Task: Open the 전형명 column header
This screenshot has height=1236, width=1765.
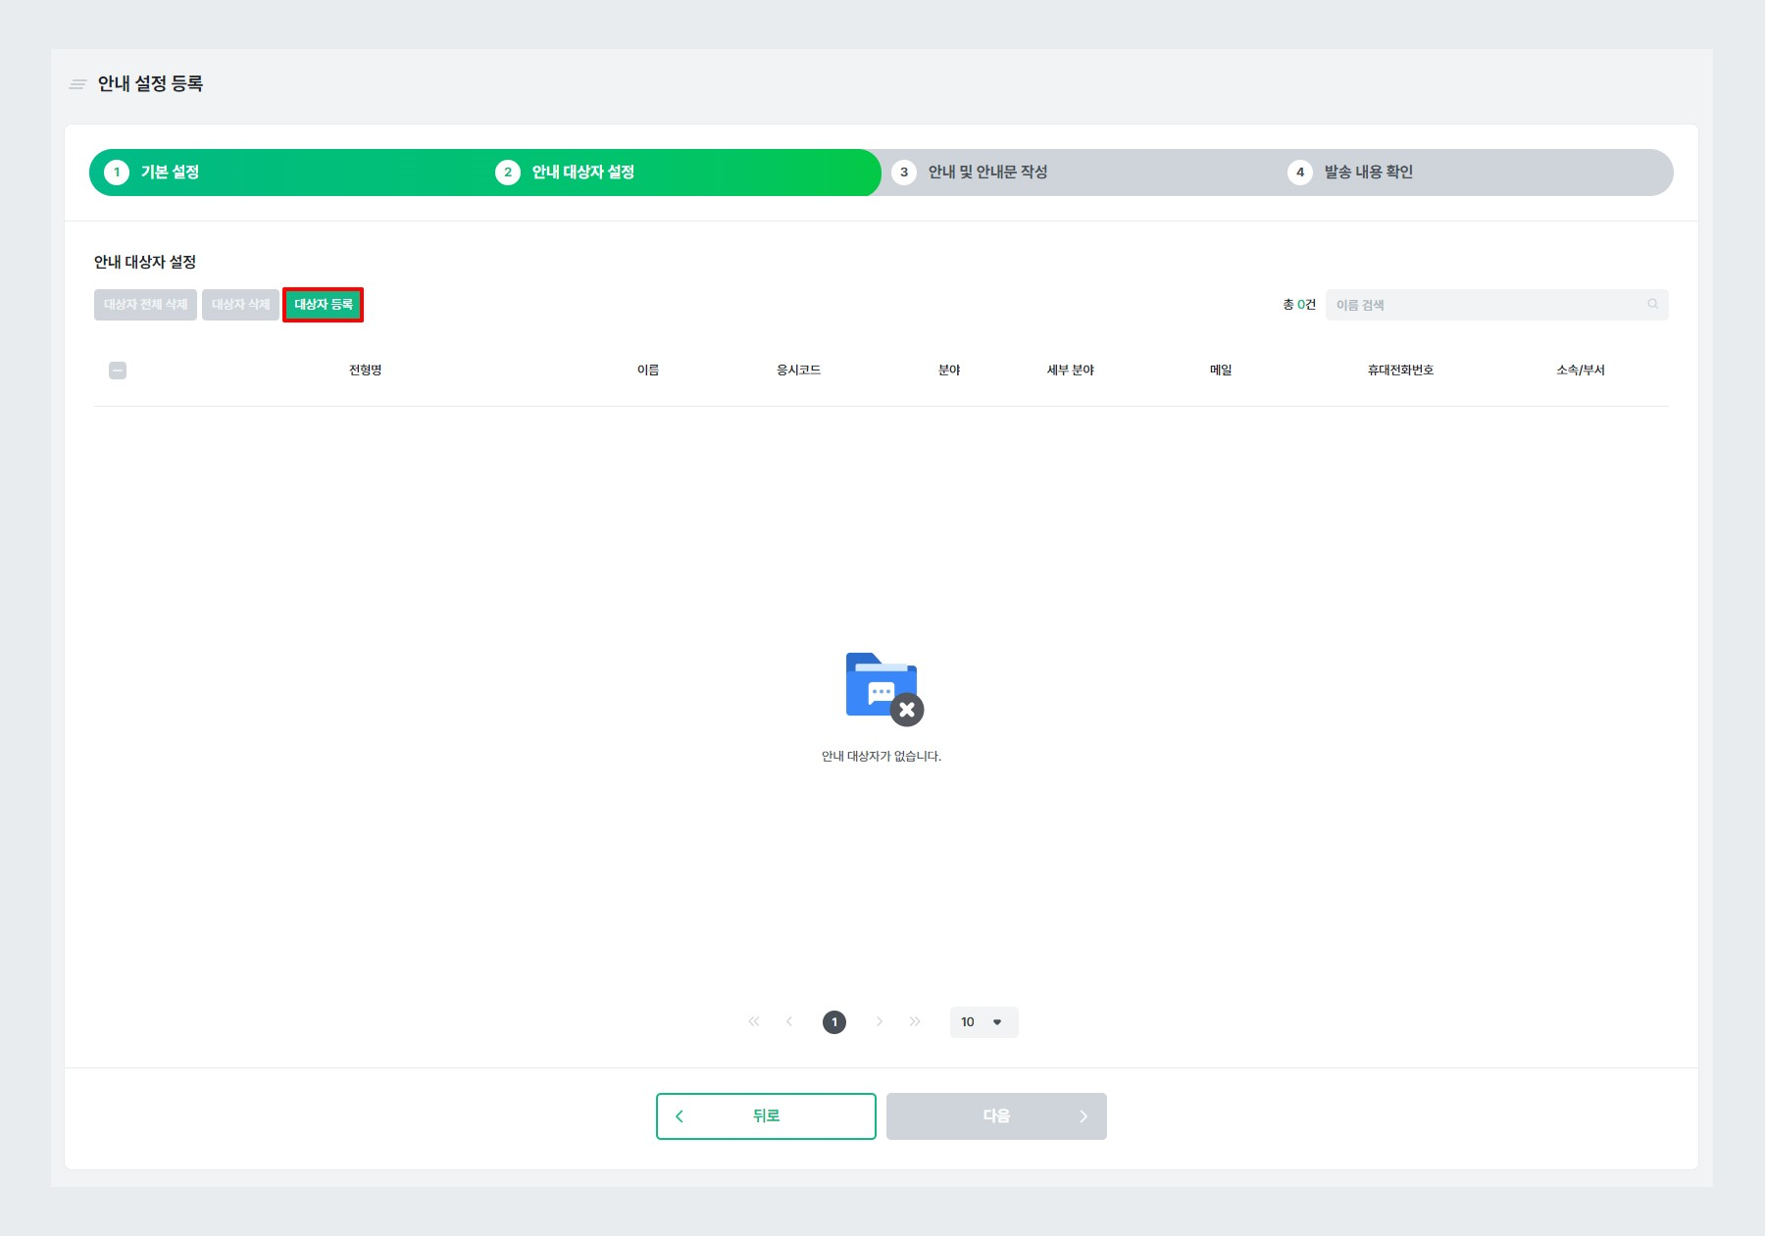Action: [365, 370]
